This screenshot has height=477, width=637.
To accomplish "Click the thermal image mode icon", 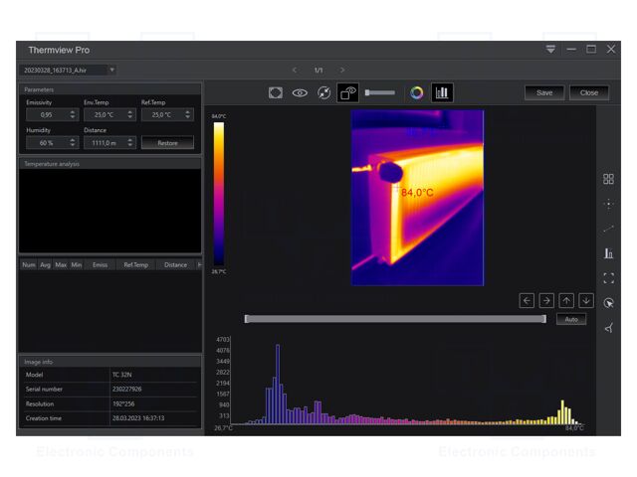I will pyautogui.click(x=276, y=92).
